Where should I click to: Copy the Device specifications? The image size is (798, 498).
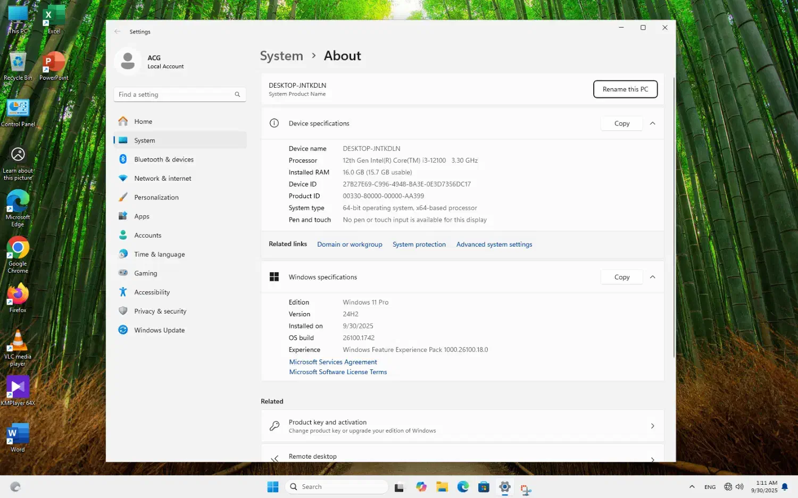[x=621, y=123]
